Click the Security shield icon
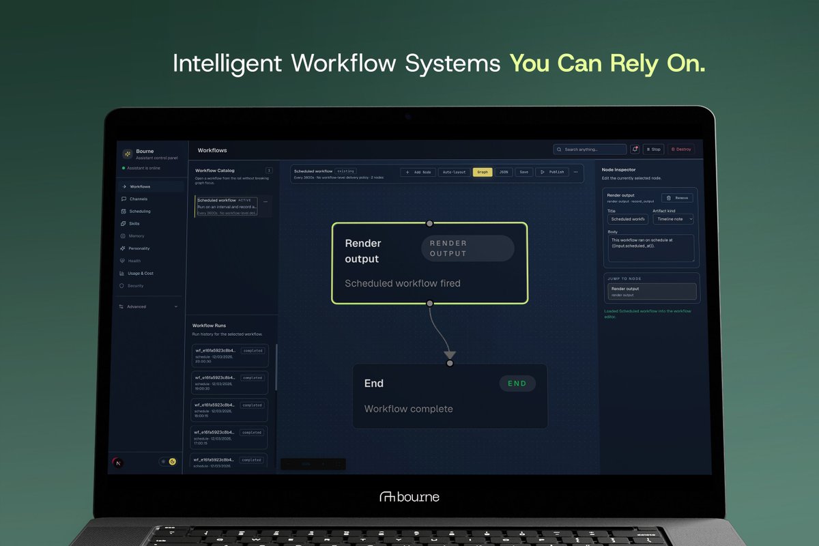819x546 pixels. [x=123, y=286]
